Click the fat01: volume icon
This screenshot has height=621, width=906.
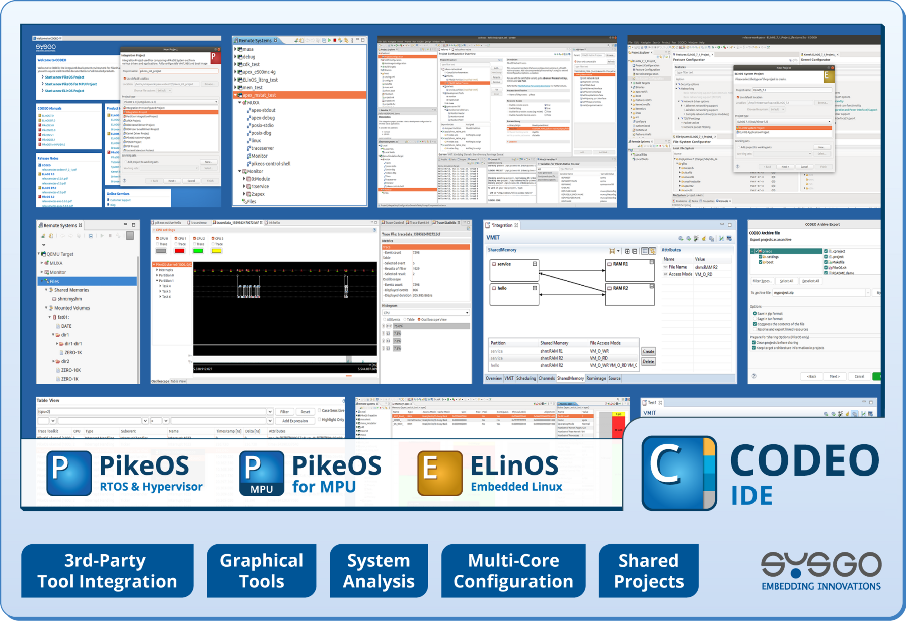(x=54, y=317)
